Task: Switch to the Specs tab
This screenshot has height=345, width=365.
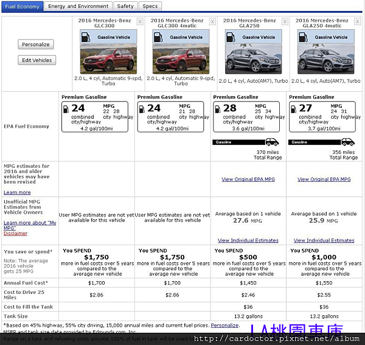Action: click(150, 6)
